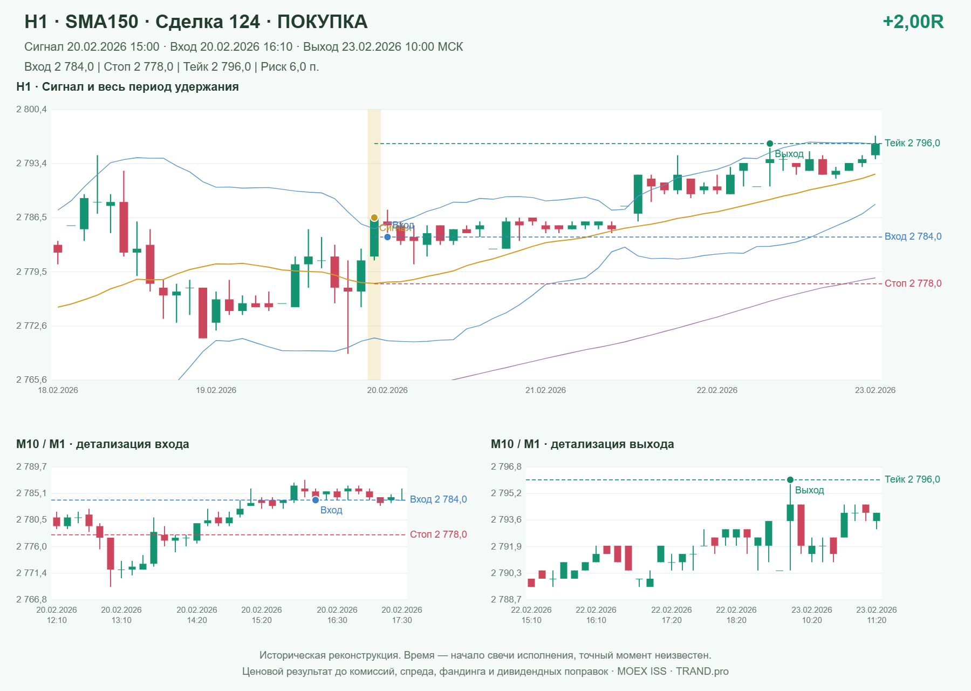
Task: Click the 20.02.2026 12:10 time label
Action: 57,615
